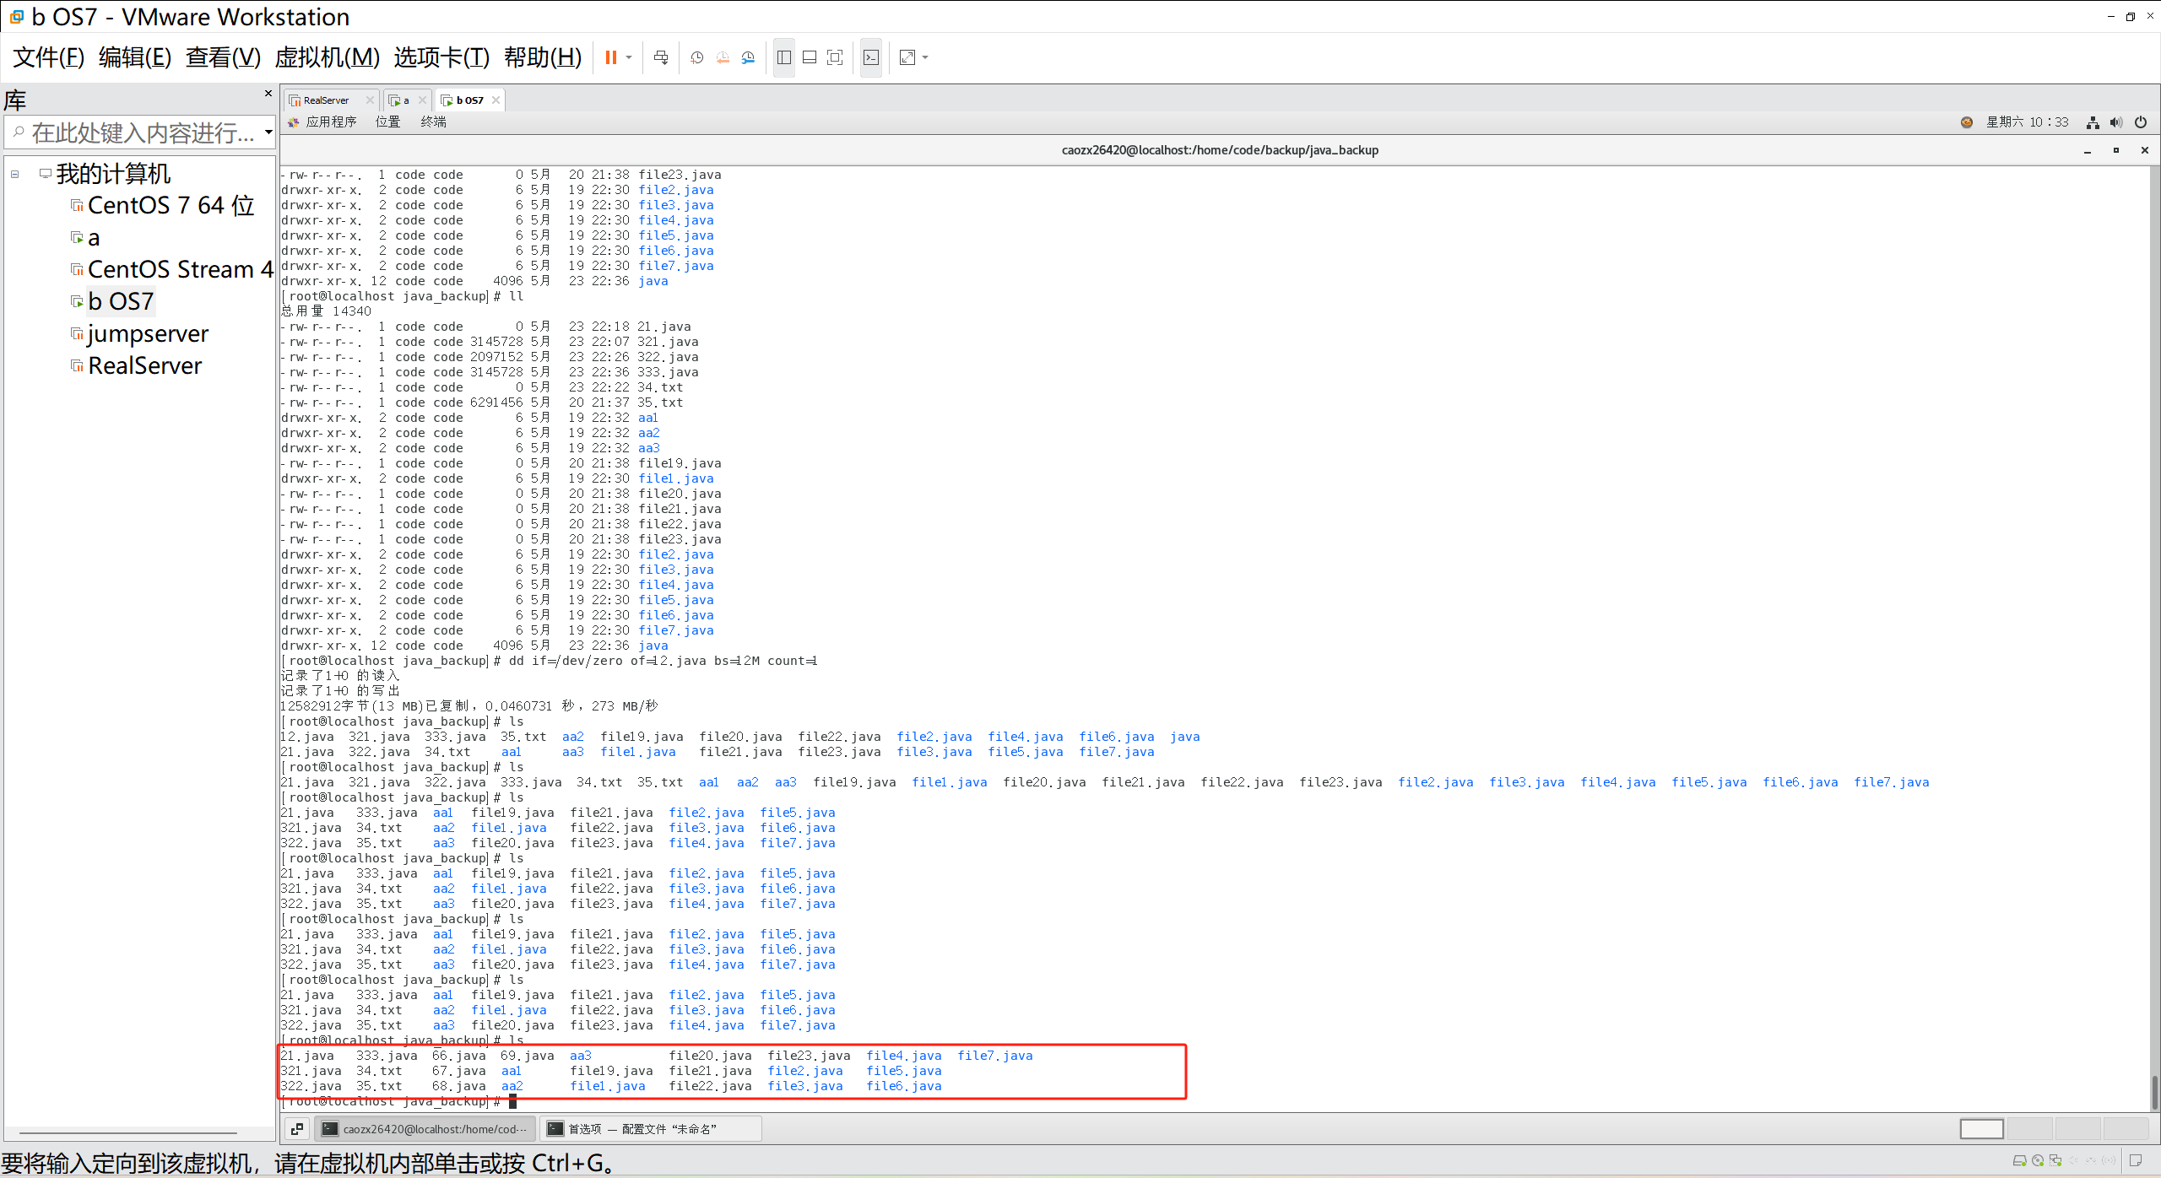
Task: Open the dropdown arrow beside the pause button
Action: [x=629, y=57]
